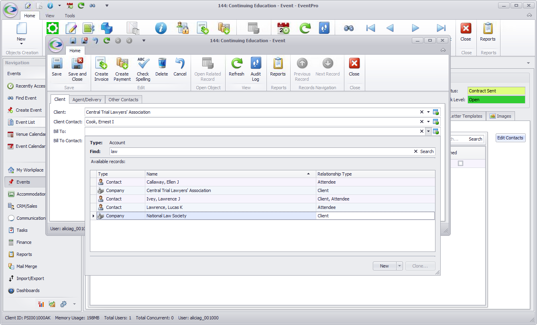
Task: Click the New button in lookup popup
Action: coord(384,266)
